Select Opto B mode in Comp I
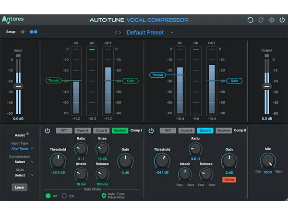 pyautogui.click(x=101, y=131)
